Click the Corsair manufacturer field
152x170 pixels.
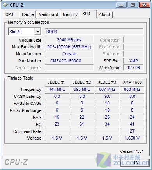pyautogui.click(x=69, y=54)
